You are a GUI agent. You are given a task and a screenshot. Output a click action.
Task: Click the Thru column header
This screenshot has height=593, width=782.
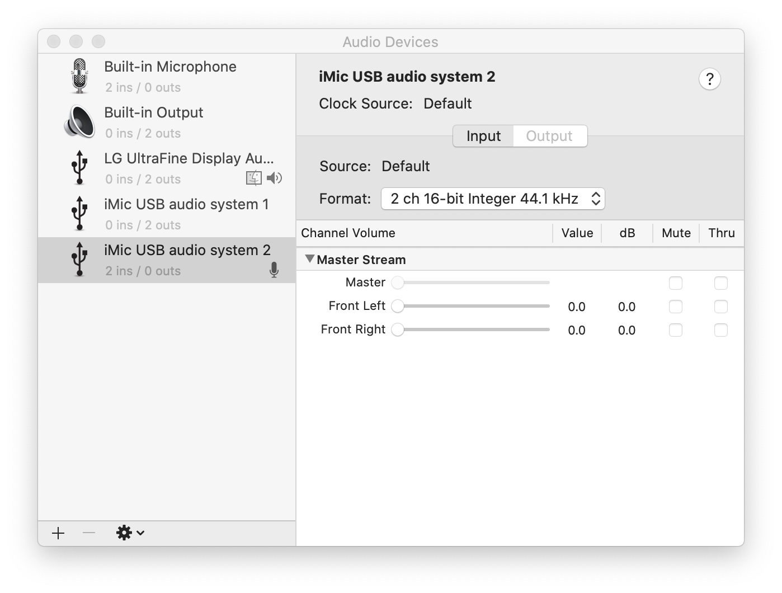pyautogui.click(x=722, y=233)
